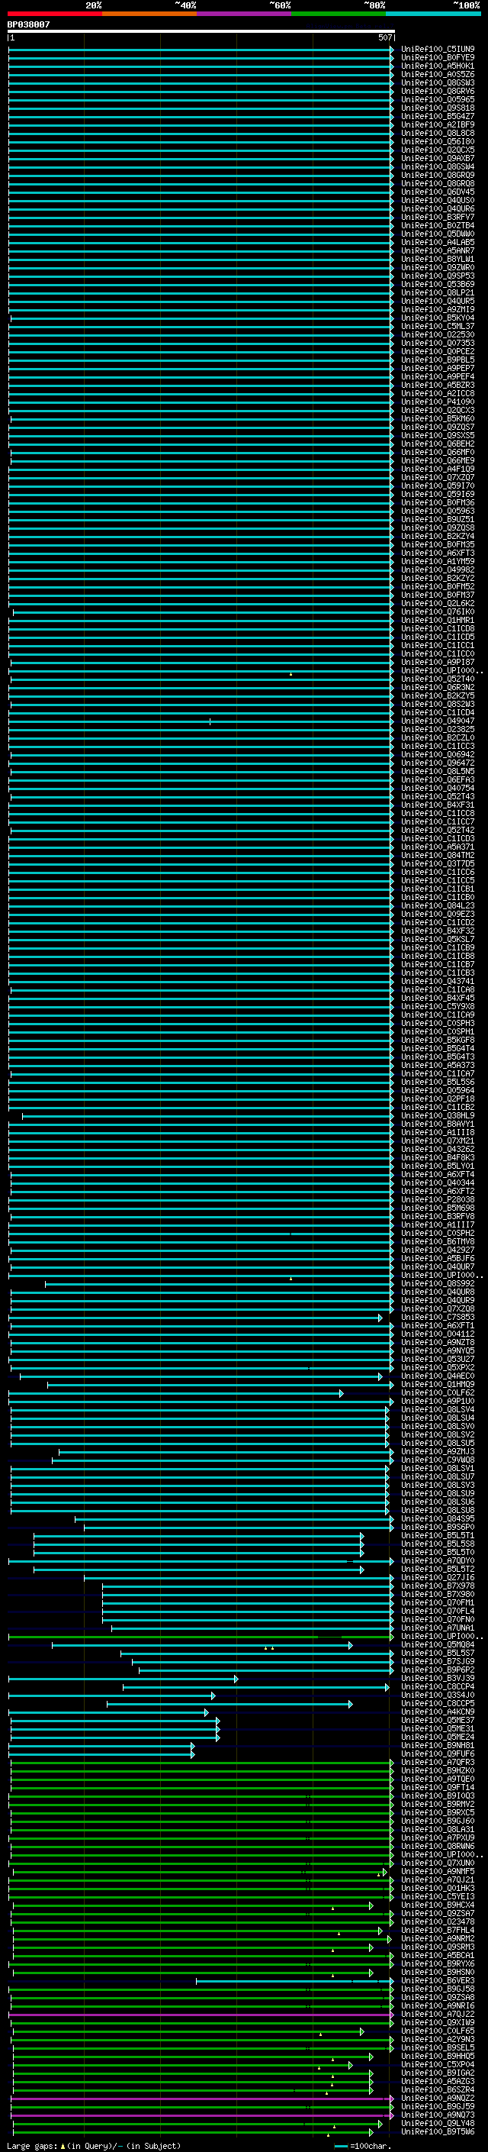Select label UniRef100_B6VER3

point(438,1981)
